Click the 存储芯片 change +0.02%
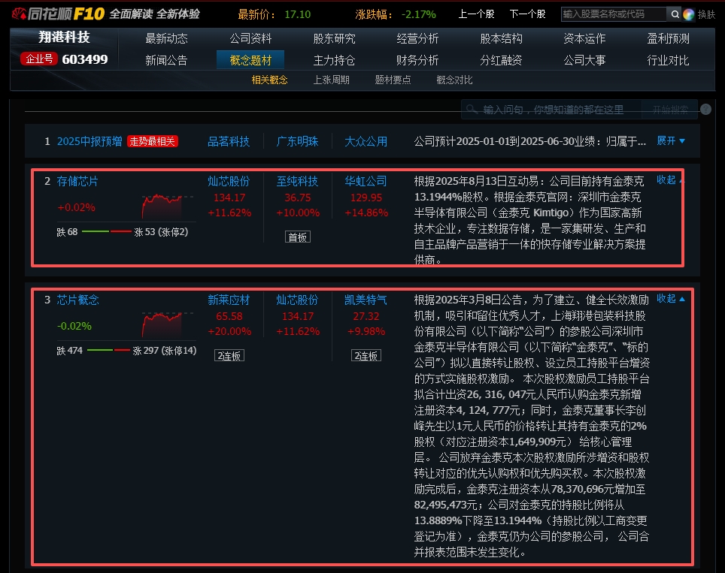 pyautogui.click(x=76, y=207)
